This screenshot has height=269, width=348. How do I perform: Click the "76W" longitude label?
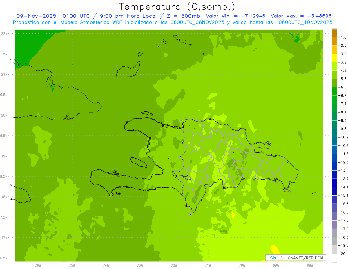click(x=38, y=265)
